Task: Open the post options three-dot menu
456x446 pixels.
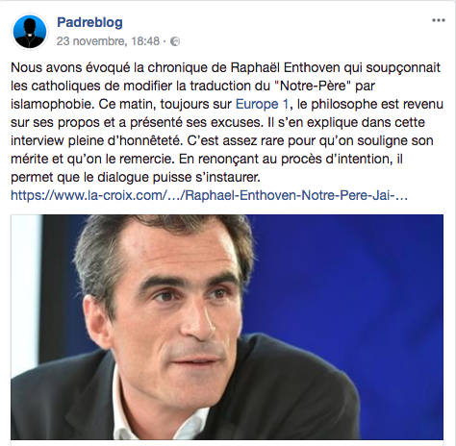Action: click(x=439, y=20)
